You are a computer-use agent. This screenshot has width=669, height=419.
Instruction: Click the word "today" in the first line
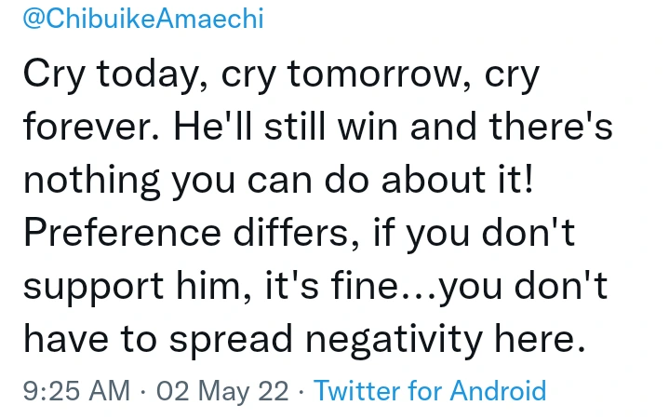[x=145, y=76]
